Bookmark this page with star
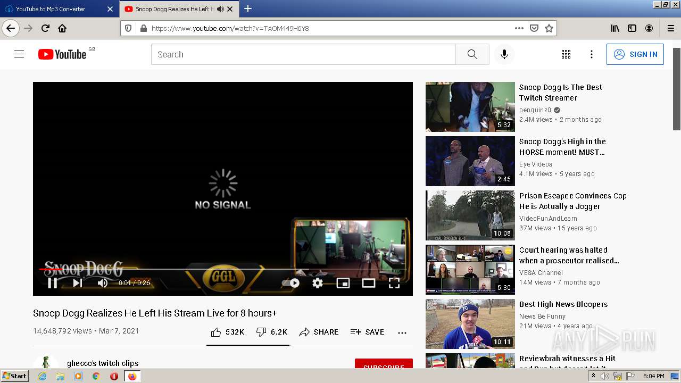 [549, 28]
